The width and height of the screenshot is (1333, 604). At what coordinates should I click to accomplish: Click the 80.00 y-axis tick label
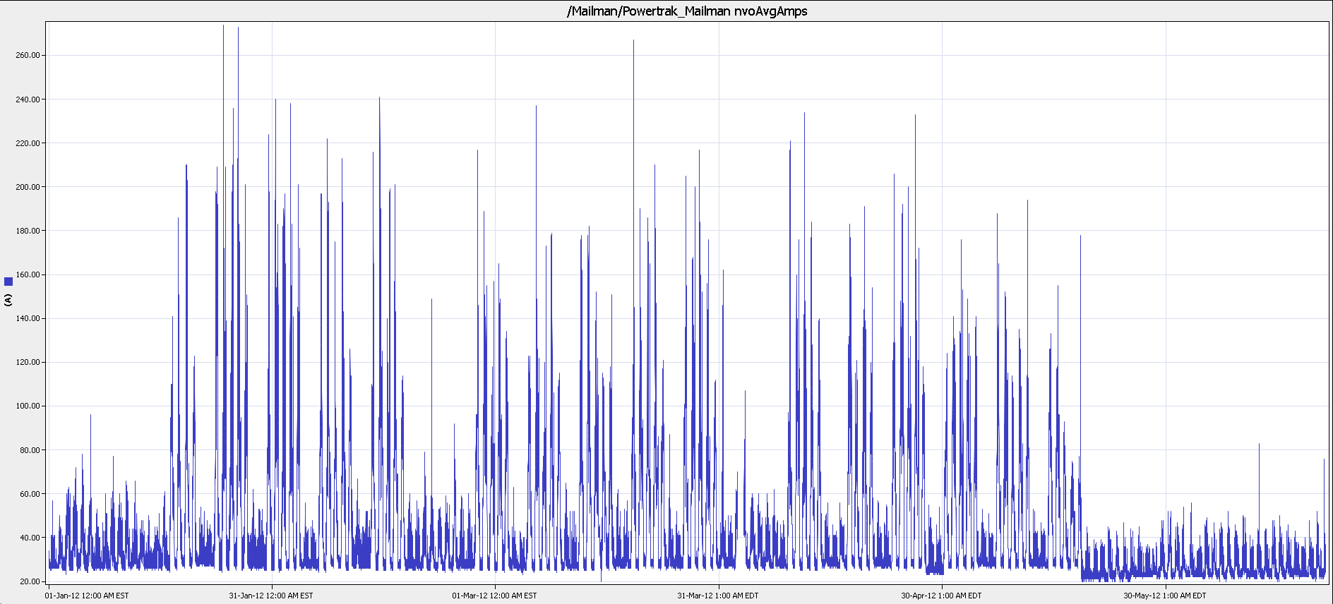tap(30, 450)
